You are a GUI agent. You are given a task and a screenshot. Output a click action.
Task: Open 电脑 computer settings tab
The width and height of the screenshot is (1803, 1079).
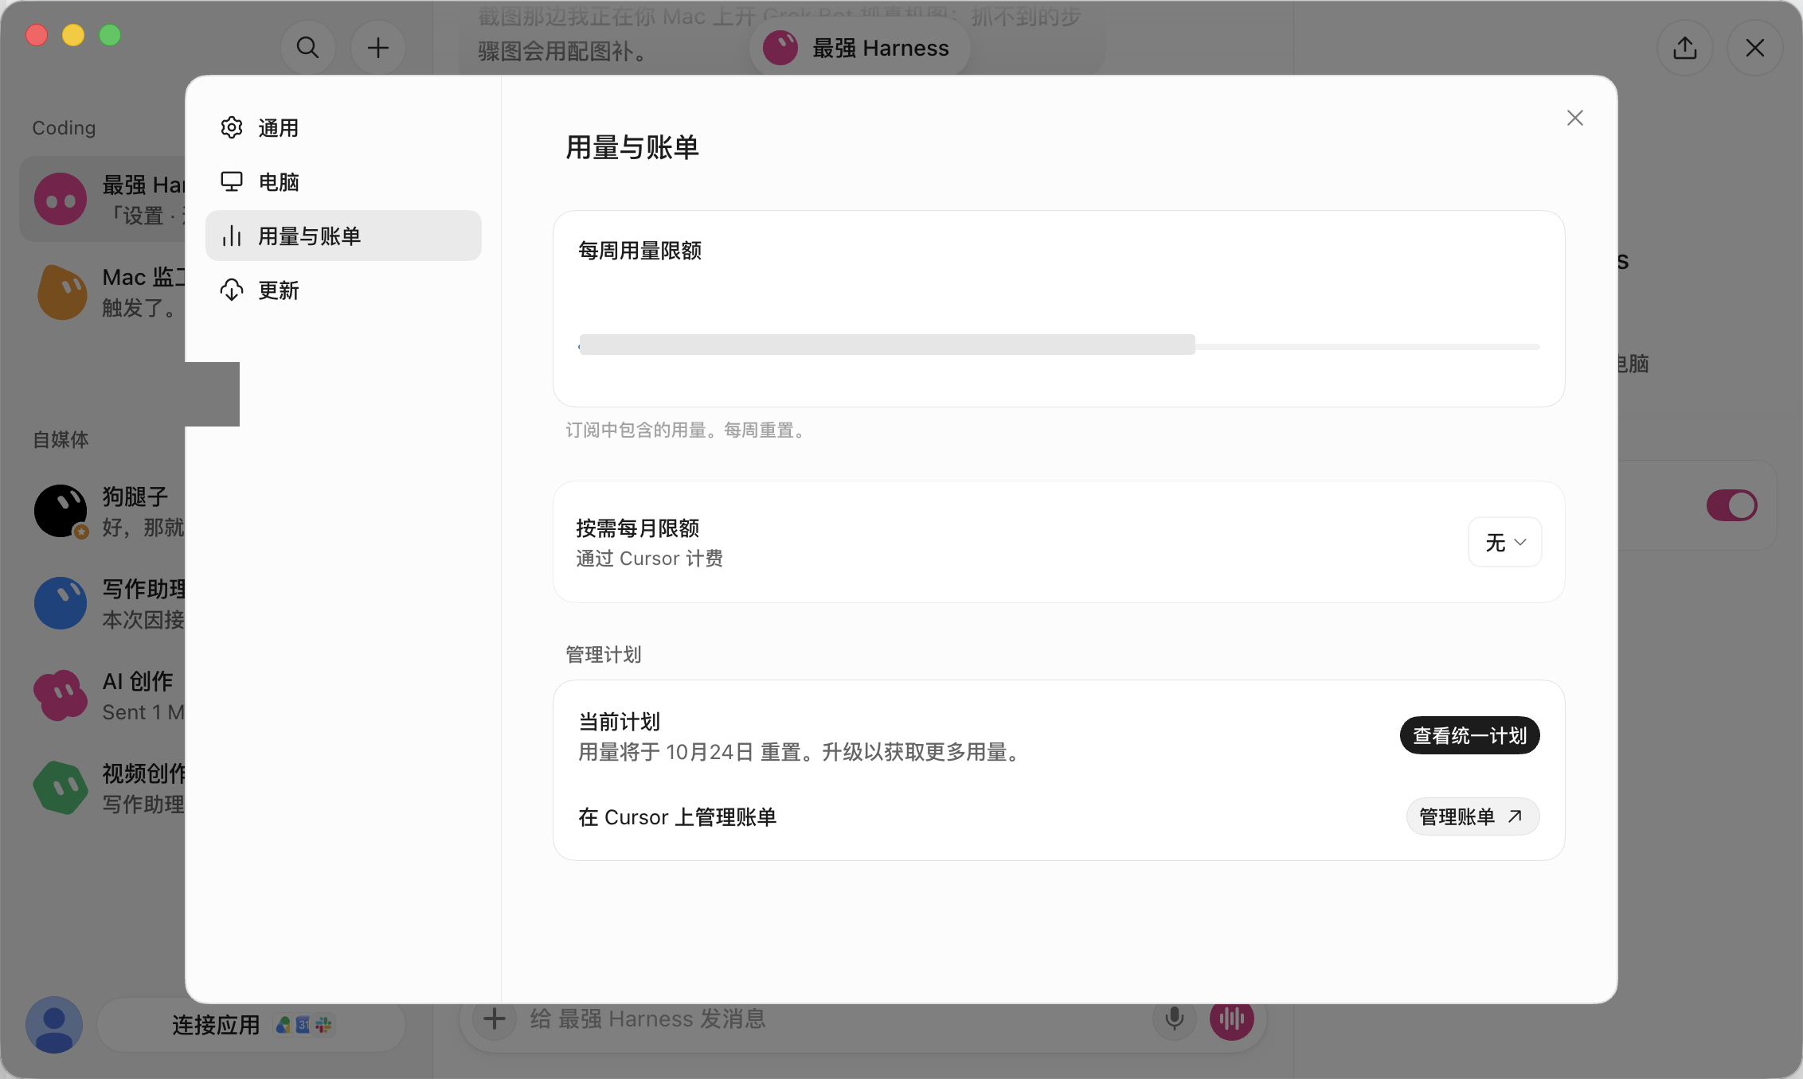pos(343,181)
